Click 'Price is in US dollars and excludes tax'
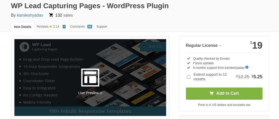 click(224, 105)
